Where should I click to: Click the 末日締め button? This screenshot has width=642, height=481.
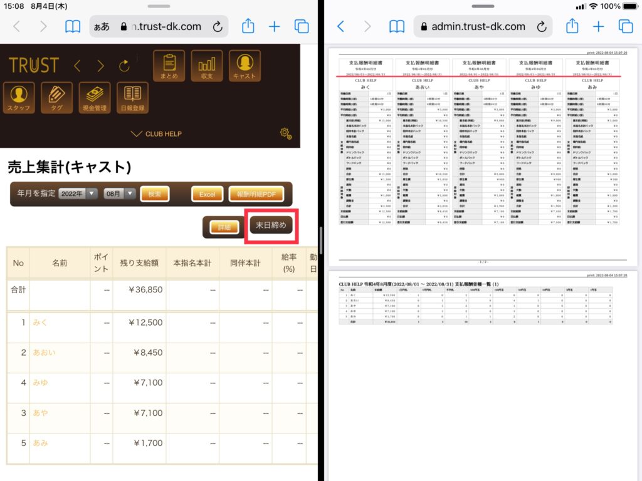point(271,225)
